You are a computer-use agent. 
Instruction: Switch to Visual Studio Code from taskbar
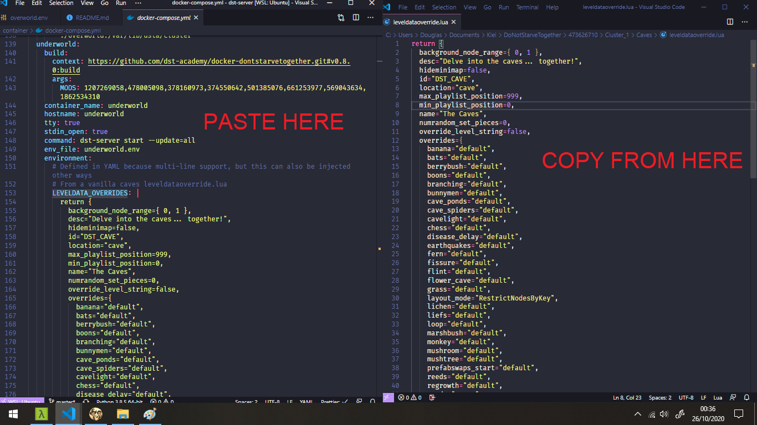(x=68, y=414)
